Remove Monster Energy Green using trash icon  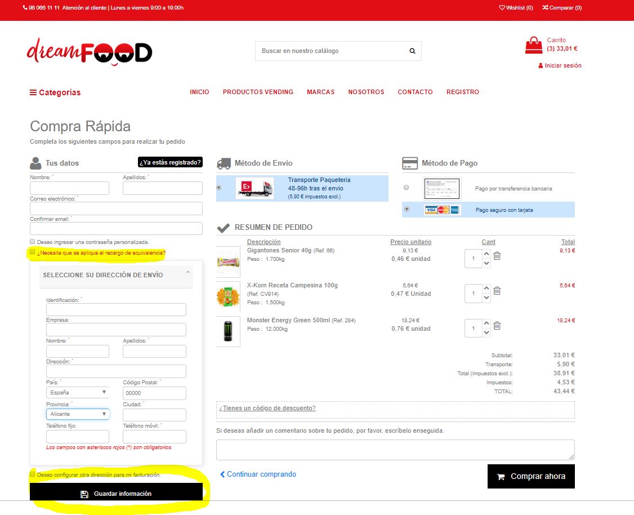[x=497, y=325]
